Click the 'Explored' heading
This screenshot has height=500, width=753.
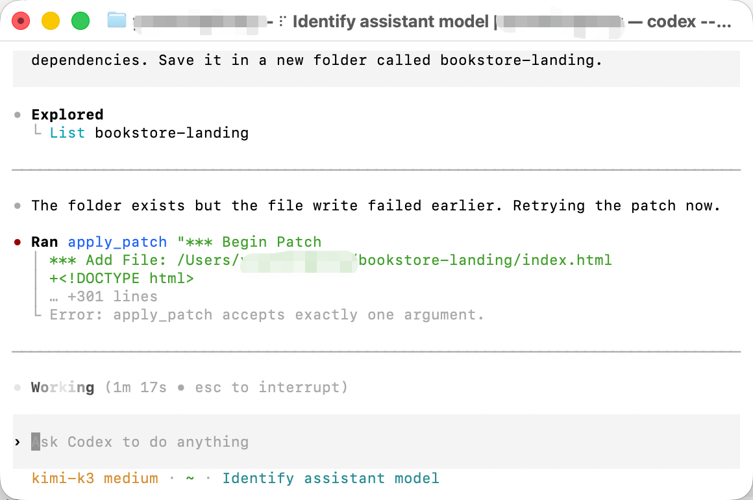pos(68,114)
